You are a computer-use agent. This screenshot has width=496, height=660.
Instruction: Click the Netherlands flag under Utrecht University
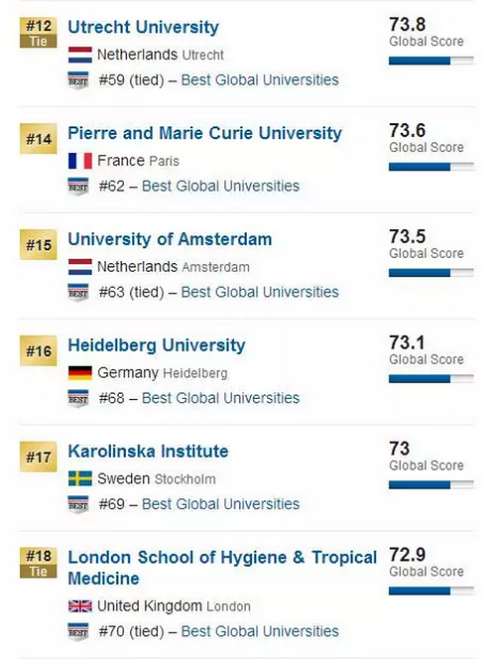80,55
